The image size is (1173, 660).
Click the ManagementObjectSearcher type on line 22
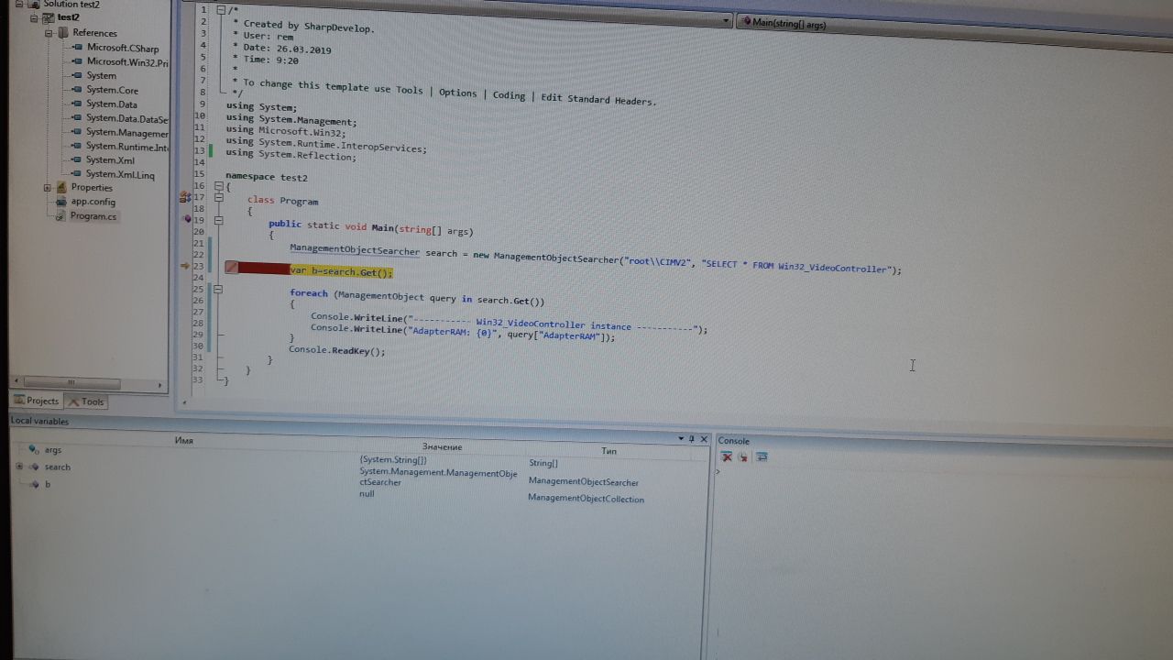(355, 249)
